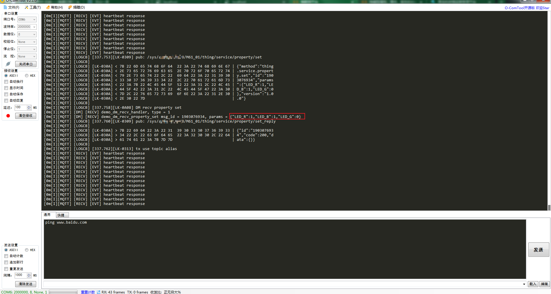Viewport: 551px width, 294px height.
Task: Open the 捐赠(D) menu
Action: [76, 7]
